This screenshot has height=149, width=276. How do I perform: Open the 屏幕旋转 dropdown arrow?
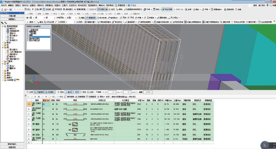(x=222, y=9)
